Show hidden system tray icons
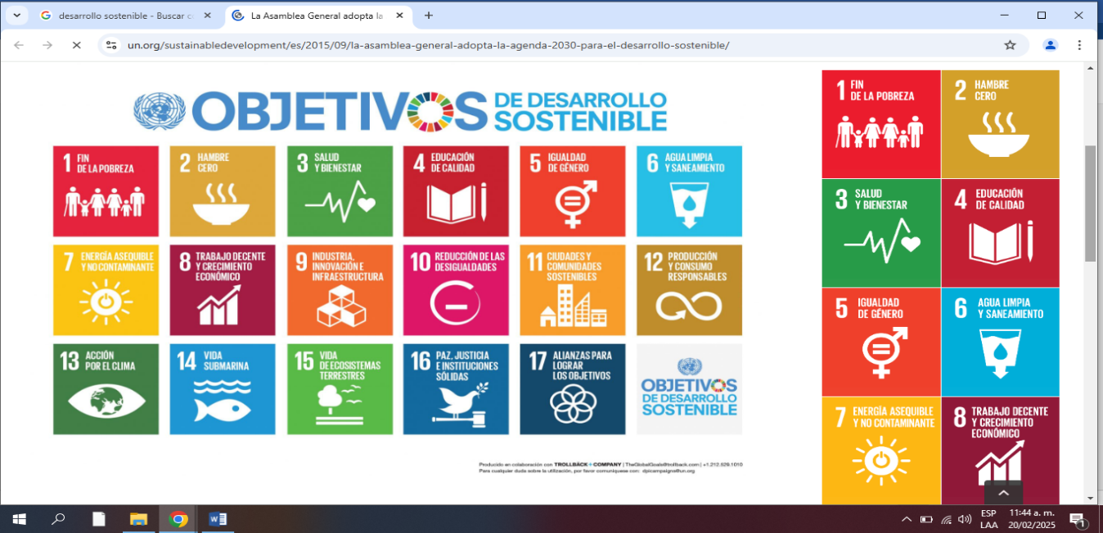 [x=906, y=519]
